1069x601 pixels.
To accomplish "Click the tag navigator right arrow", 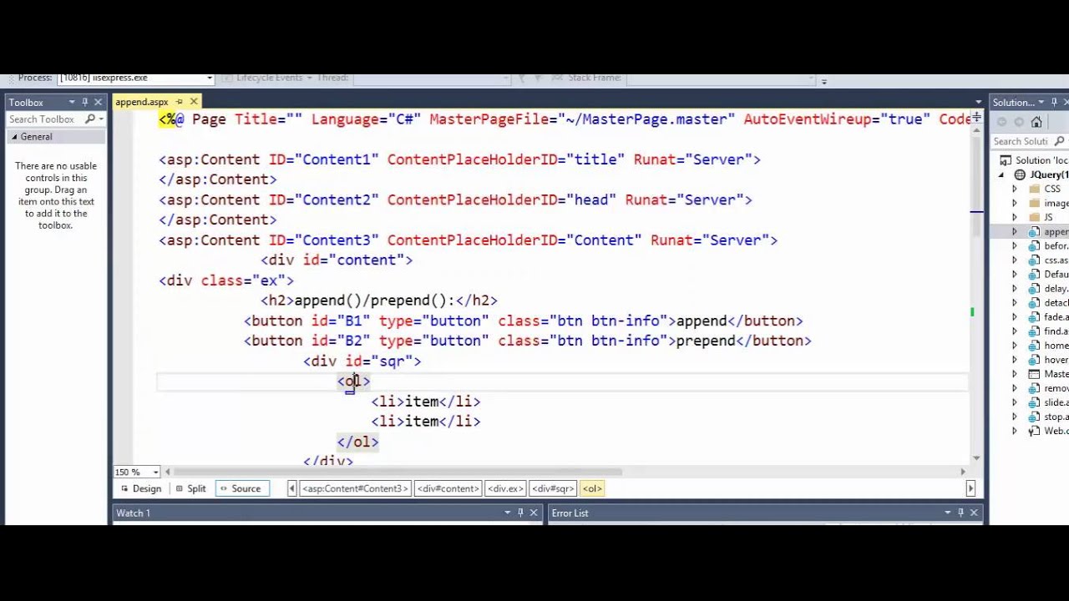I will click(970, 488).
